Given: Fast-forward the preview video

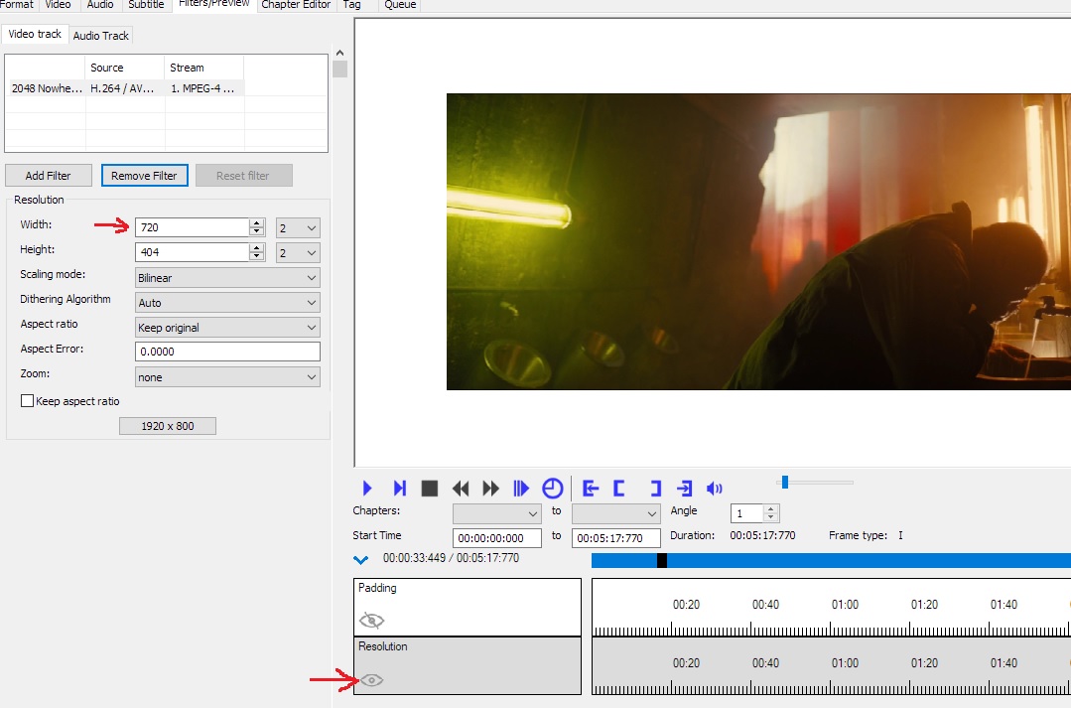Looking at the screenshot, I should point(490,488).
